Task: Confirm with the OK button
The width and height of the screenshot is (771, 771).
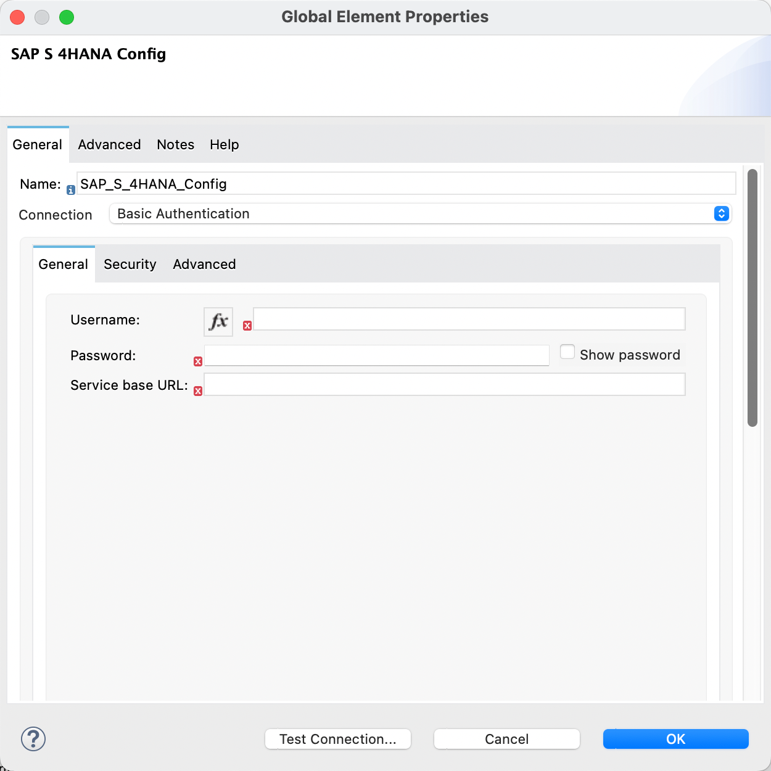Action: point(676,739)
